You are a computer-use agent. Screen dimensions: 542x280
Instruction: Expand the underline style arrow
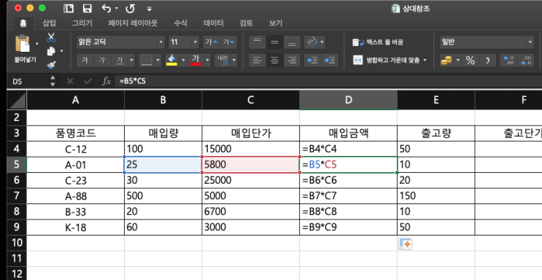coord(131,60)
